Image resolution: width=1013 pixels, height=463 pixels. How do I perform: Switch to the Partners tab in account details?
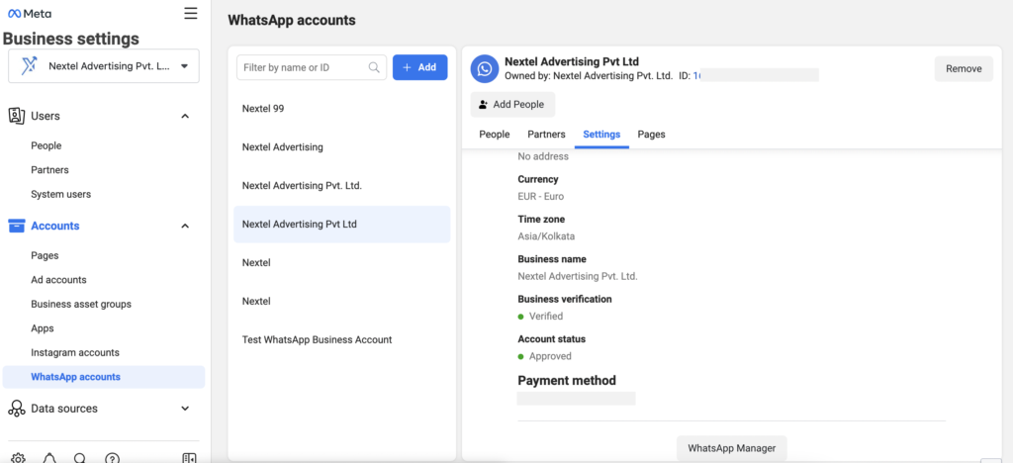(x=546, y=135)
